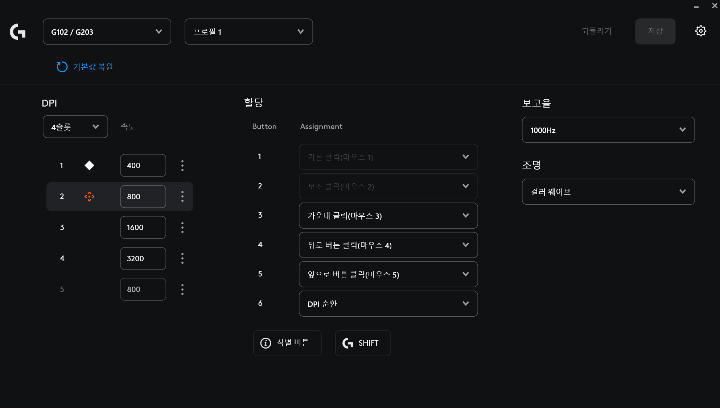The width and height of the screenshot is (720, 408).
Task: Open three-dot menu for 400 DPI slot
Action: click(182, 166)
